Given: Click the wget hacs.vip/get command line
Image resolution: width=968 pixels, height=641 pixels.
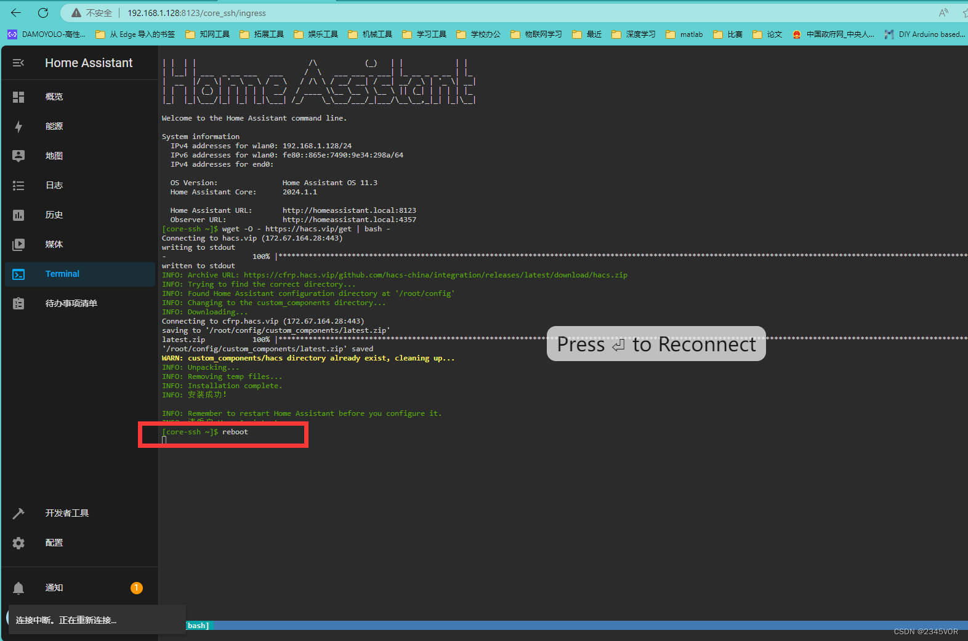Looking at the screenshot, I should pos(276,229).
